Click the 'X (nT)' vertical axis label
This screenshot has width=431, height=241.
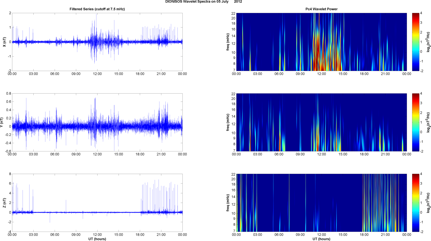click(4, 42)
